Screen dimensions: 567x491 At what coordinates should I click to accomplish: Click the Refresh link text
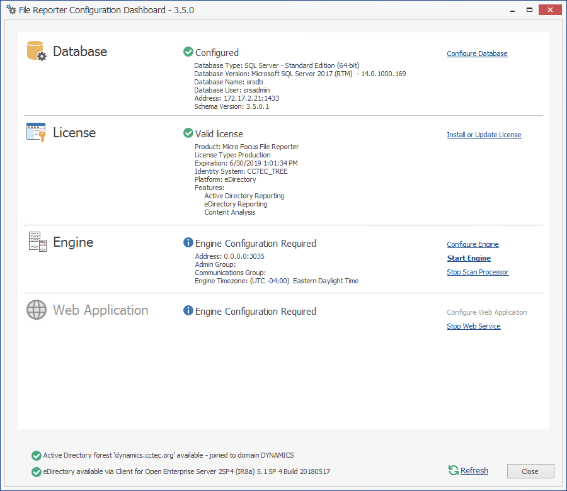pyautogui.click(x=474, y=470)
